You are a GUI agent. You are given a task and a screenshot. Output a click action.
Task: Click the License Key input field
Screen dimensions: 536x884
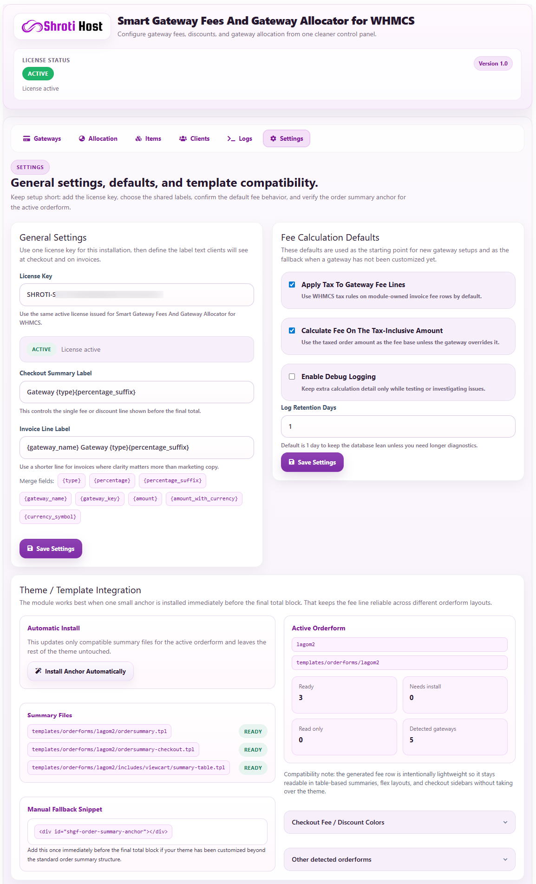[136, 295]
